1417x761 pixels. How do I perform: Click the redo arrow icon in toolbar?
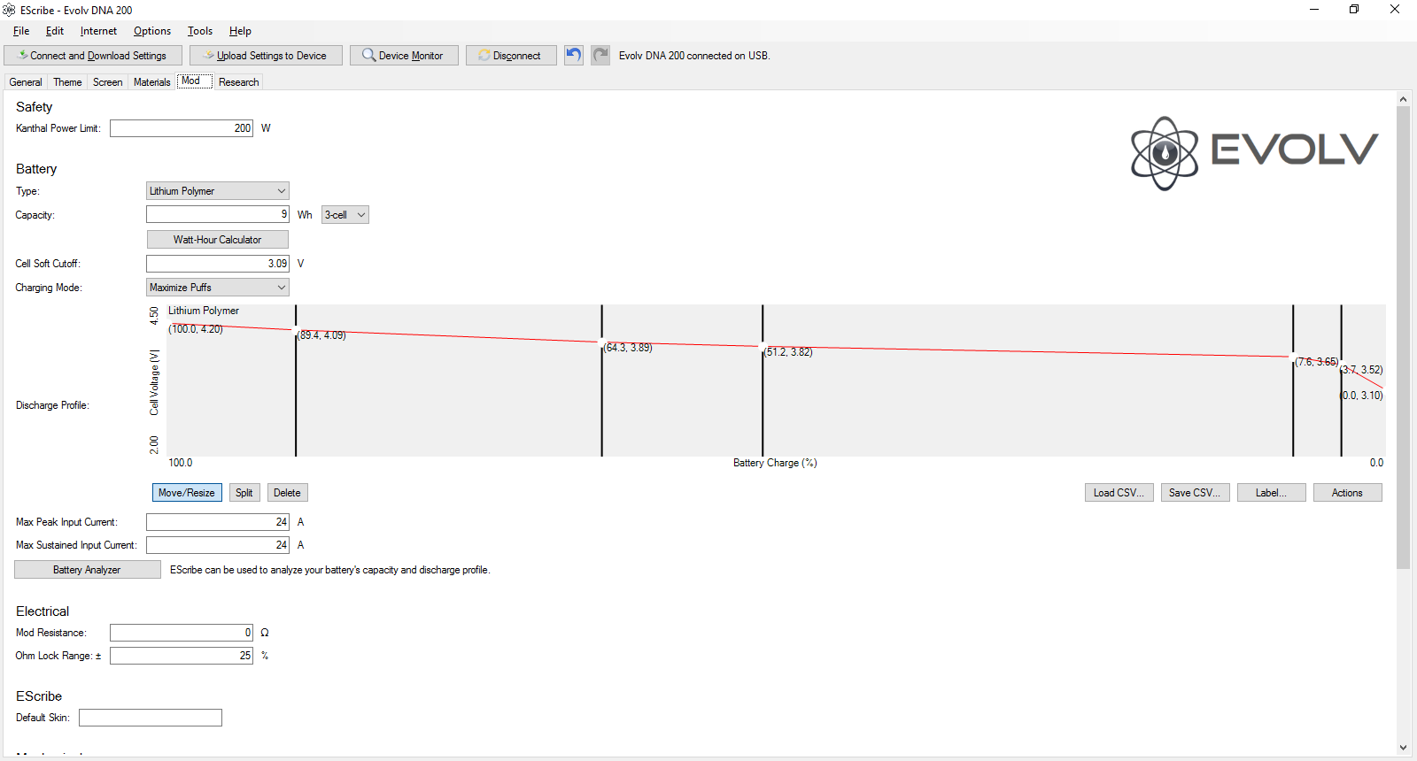[600, 55]
